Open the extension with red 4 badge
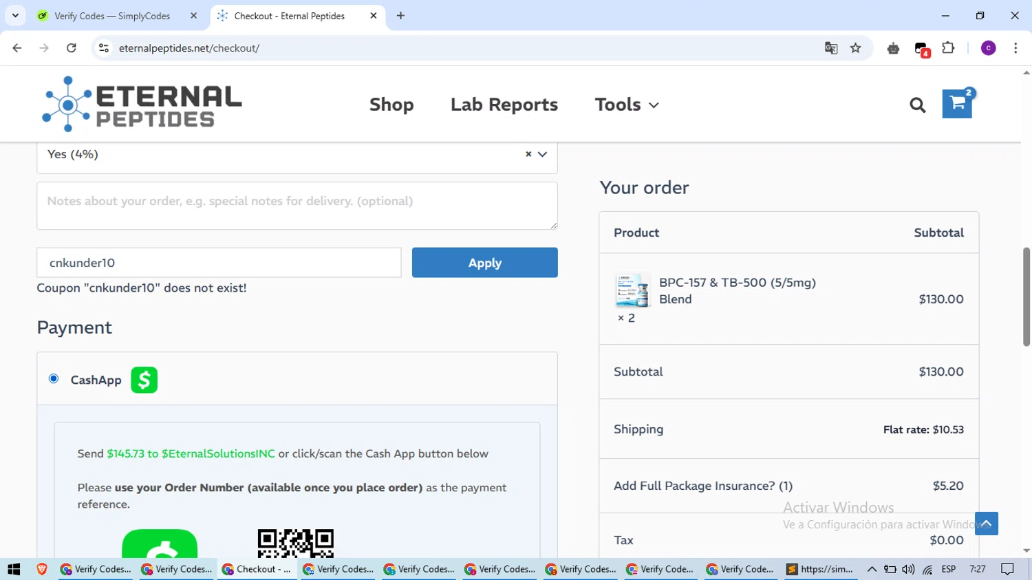The height and width of the screenshot is (580, 1032). [x=922, y=49]
